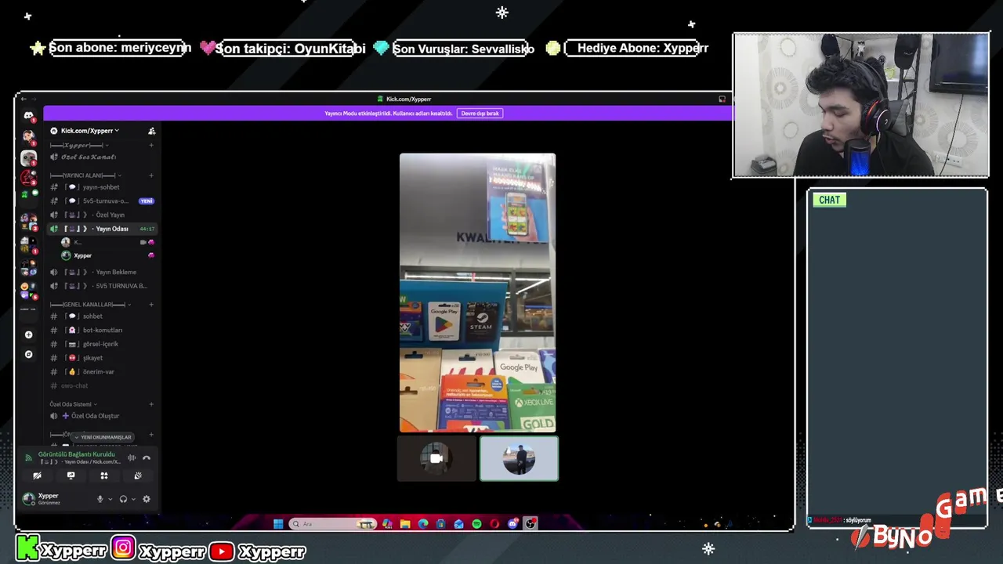Open File Explorer from taskbar
The width and height of the screenshot is (1003, 564).
coord(405,524)
